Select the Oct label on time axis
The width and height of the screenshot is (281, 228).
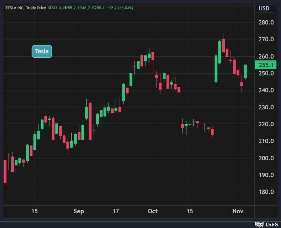click(153, 211)
